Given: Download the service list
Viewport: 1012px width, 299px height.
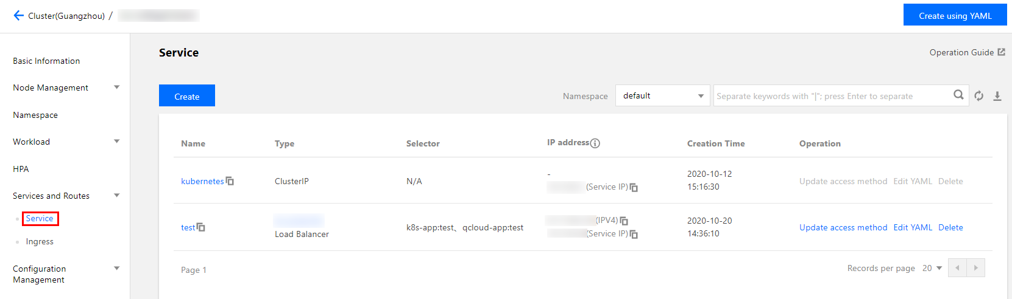Looking at the screenshot, I should (x=997, y=96).
